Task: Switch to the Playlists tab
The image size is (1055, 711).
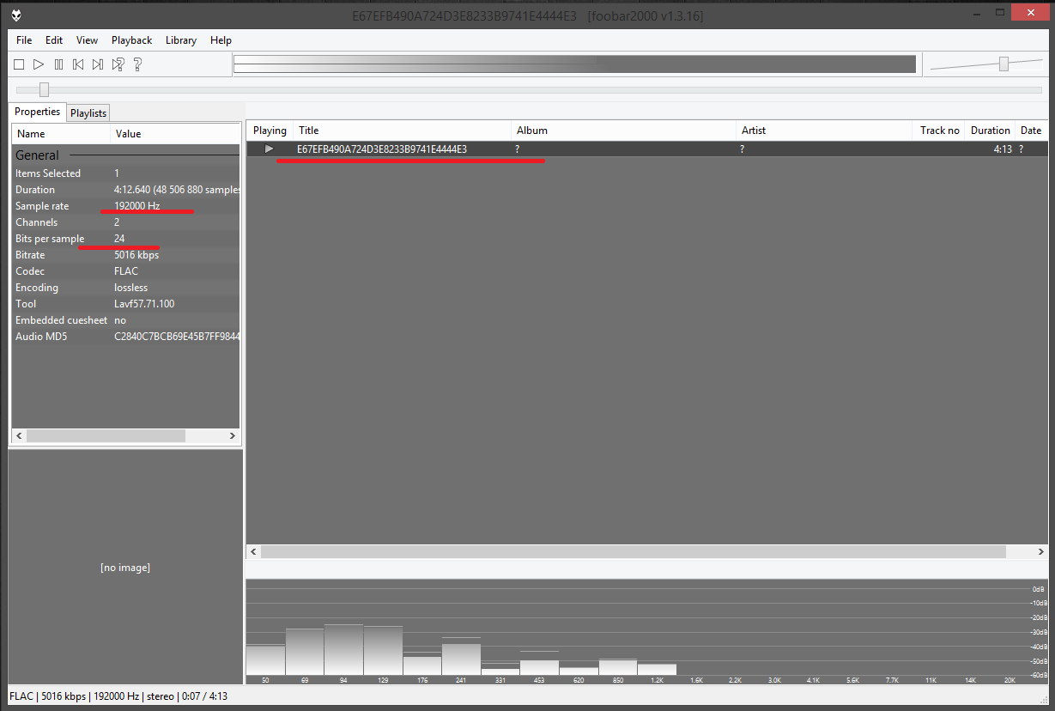Action: (x=88, y=113)
